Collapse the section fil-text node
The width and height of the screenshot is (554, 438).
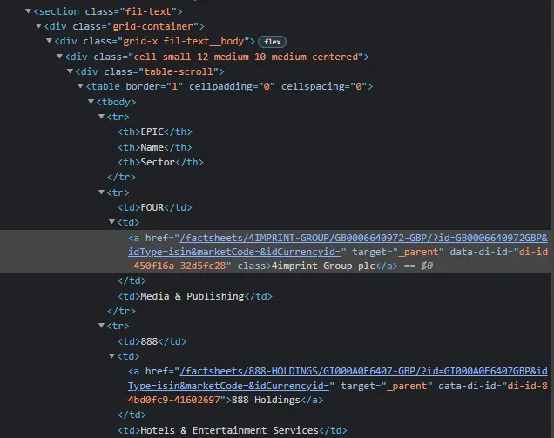pyautogui.click(x=28, y=11)
